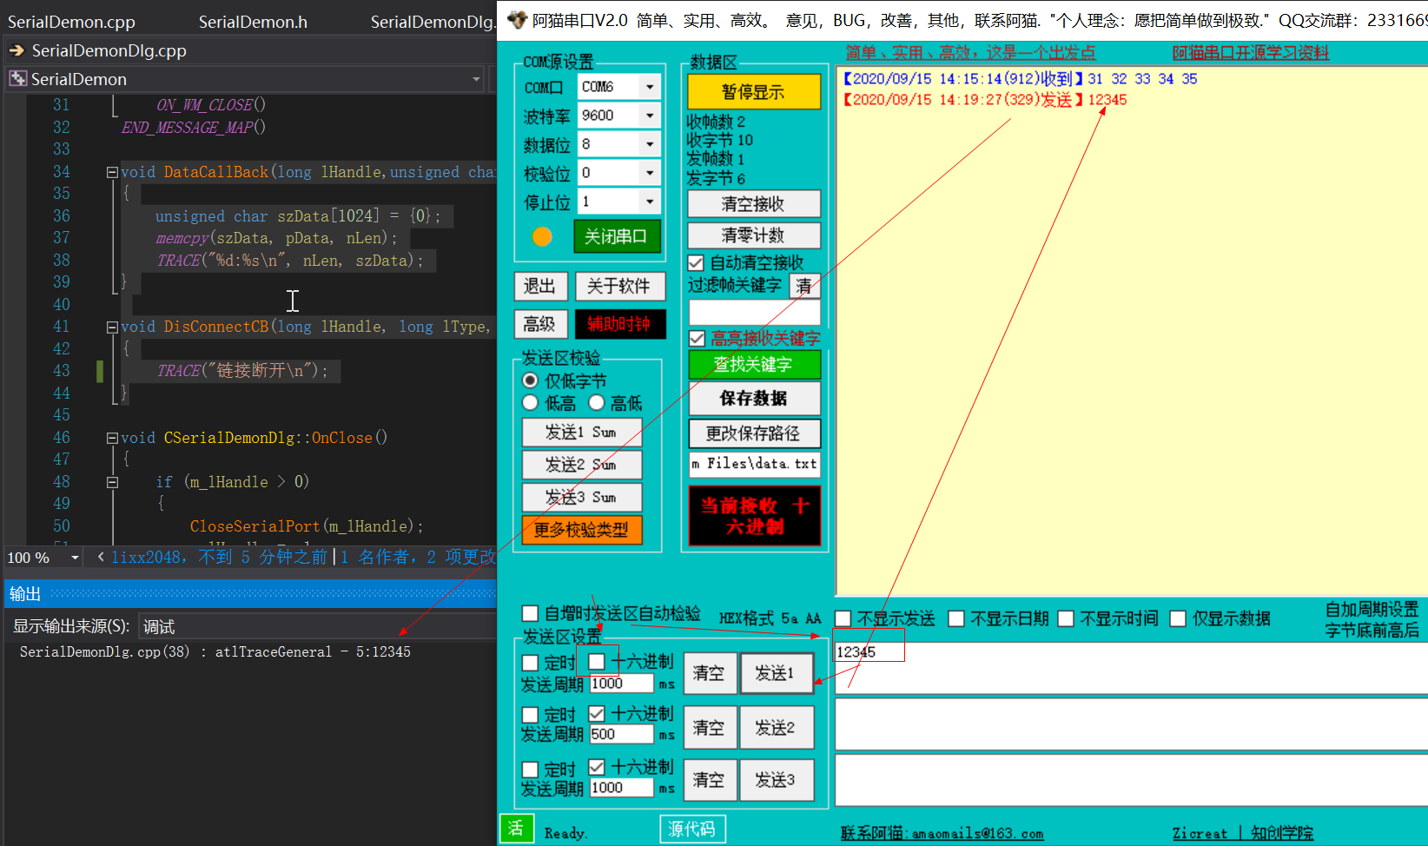Click the 清空 button next to 发送2

(711, 727)
